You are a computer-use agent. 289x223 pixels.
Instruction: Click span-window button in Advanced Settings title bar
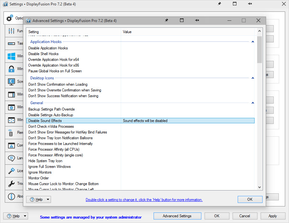(x=197, y=20)
